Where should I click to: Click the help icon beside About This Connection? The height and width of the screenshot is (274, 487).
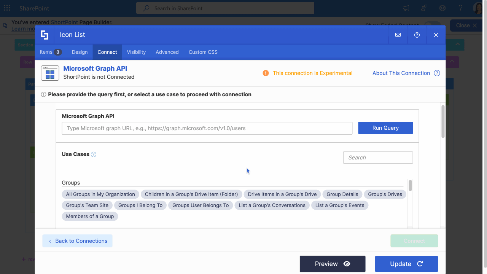[437, 73]
